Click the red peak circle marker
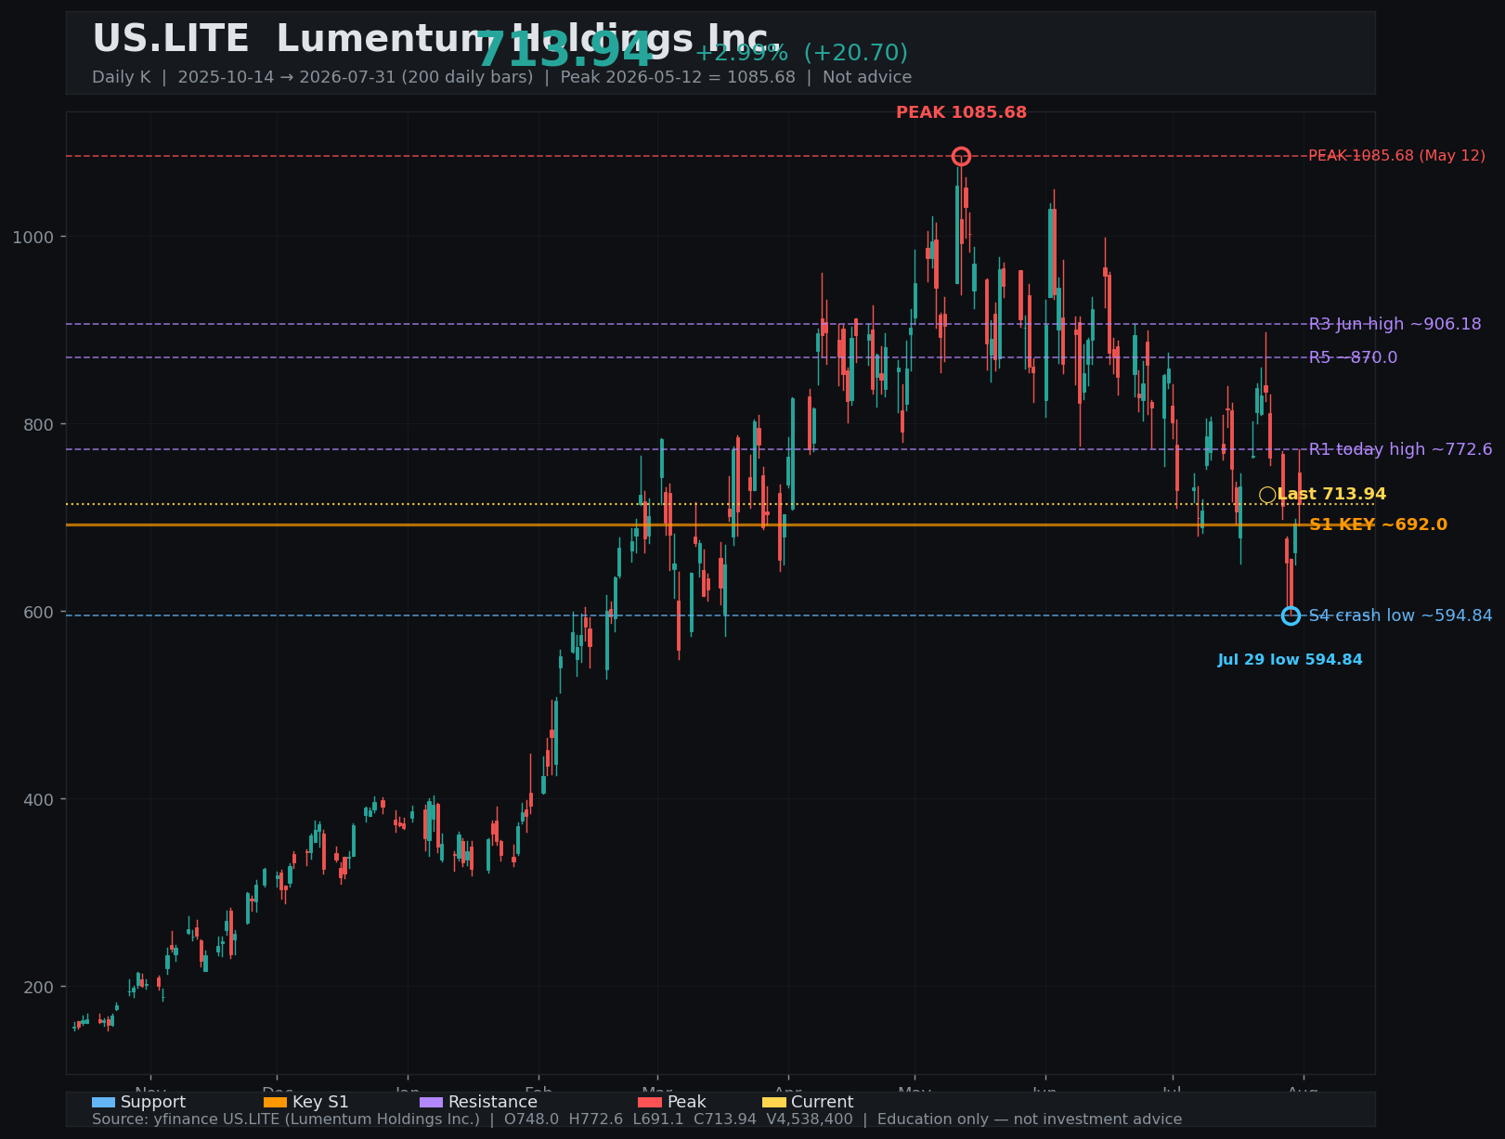The width and height of the screenshot is (1505, 1139). click(961, 156)
